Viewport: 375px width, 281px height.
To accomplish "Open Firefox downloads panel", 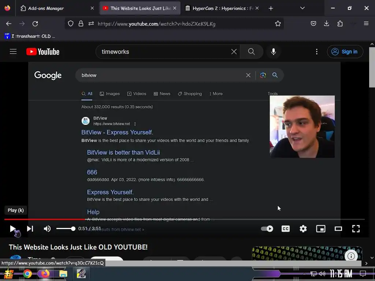I will coord(326,24).
